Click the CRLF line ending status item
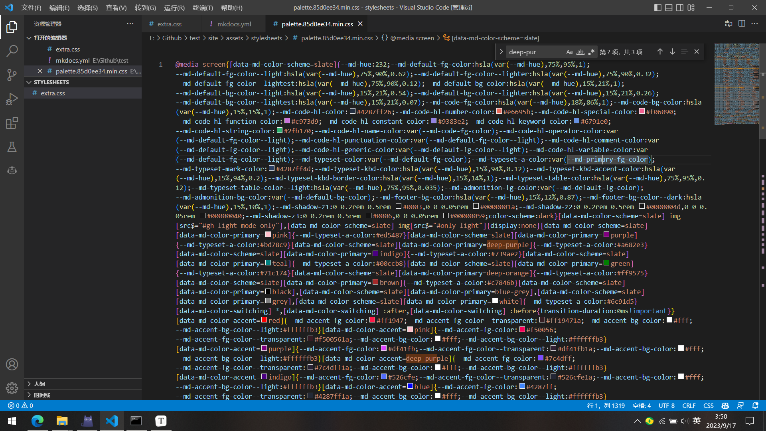 pyautogui.click(x=689, y=405)
